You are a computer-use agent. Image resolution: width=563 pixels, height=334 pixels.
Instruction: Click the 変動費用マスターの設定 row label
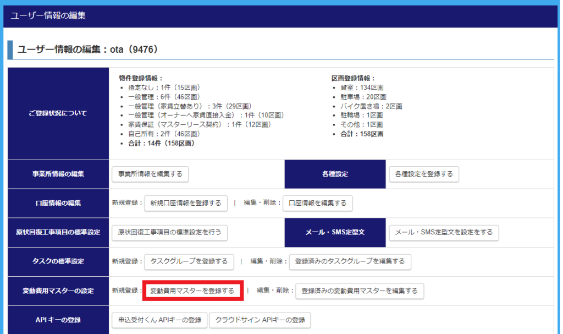(x=58, y=291)
